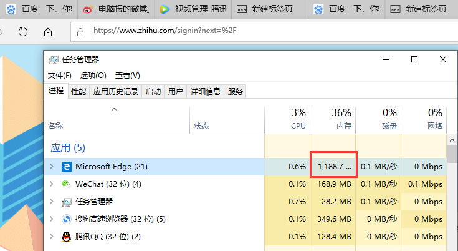This screenshot has width=458, height=251.
Task: Select the WeChat 168.9 MB memory cell
Action: click(333, 184)
